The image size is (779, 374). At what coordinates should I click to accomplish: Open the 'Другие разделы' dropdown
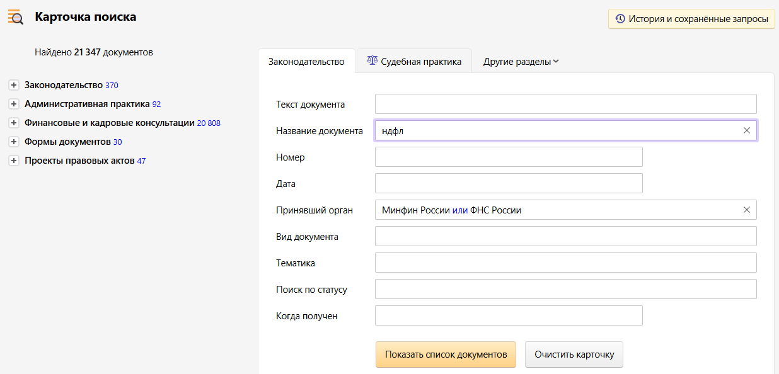pyautogui.click(x=521, y=62)
